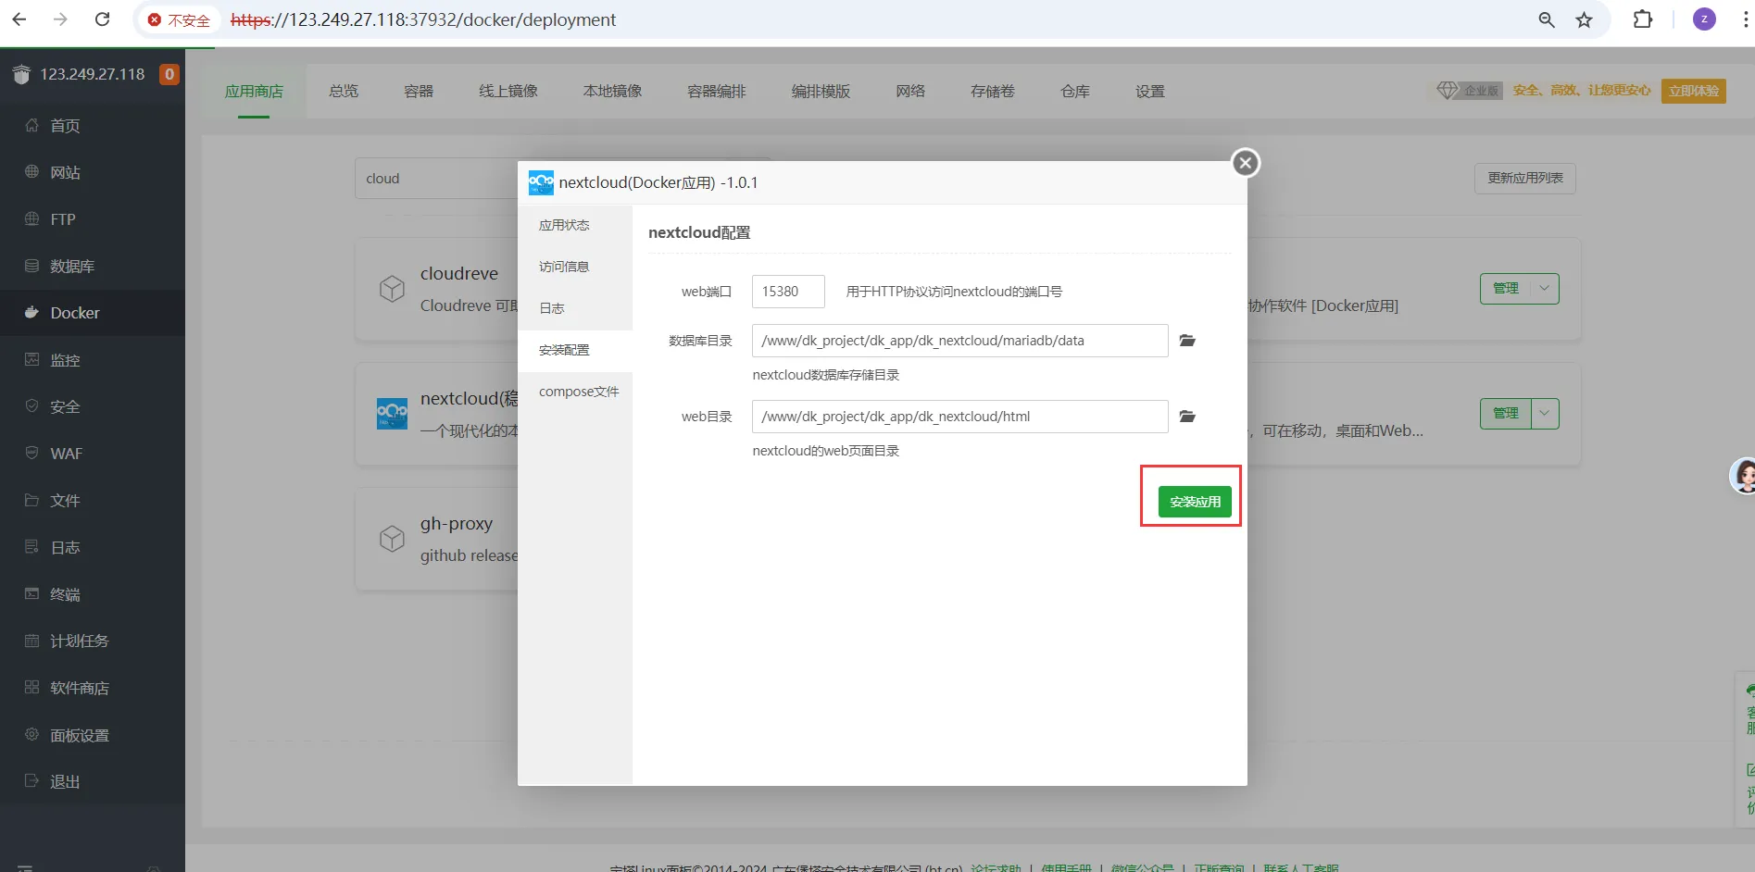Switch to the 编排模版 tab
This screenshot has width=1755, height=872.
821,91
